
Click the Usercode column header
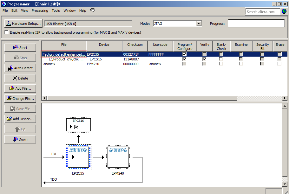(160, 46)
